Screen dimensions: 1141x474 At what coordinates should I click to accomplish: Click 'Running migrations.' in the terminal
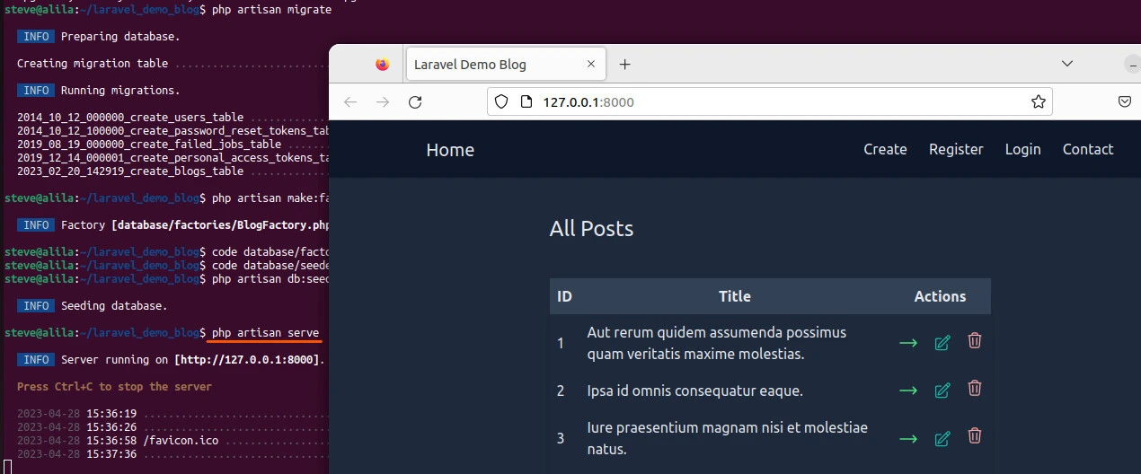(x=120, y=91)
